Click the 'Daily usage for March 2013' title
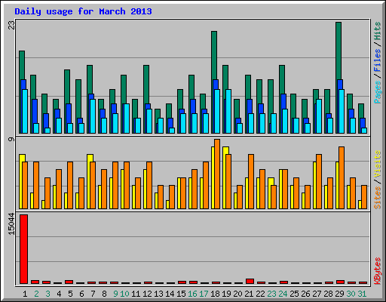 [83, 11]
